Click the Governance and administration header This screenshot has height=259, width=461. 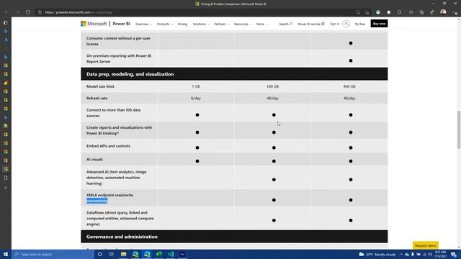(x=122, y=237)
